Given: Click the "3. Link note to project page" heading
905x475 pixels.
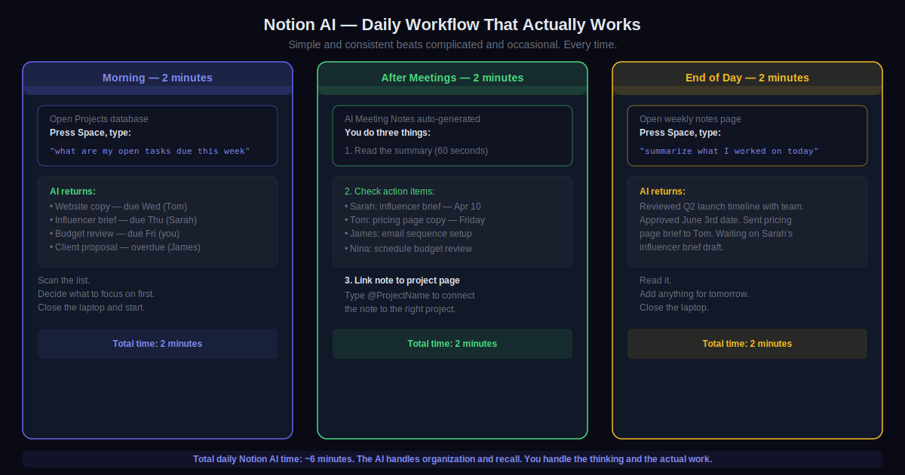Looking at the screenshot, I should tap(402, 280).
